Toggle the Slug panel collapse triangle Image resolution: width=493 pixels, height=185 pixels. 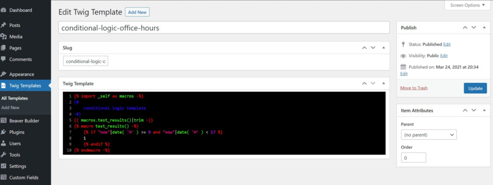pyautogui.click(x=383, y=48)
